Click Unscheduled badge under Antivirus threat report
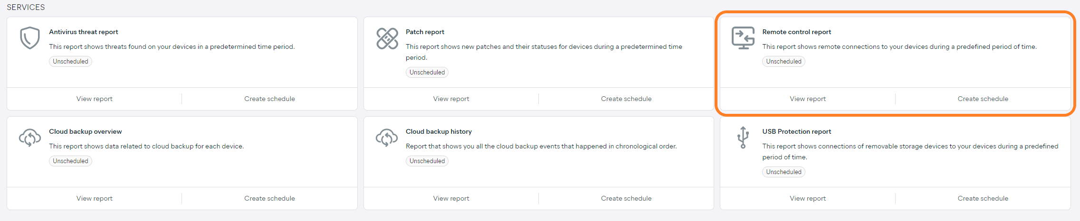1080x221 pixels. tap(70, 61)
